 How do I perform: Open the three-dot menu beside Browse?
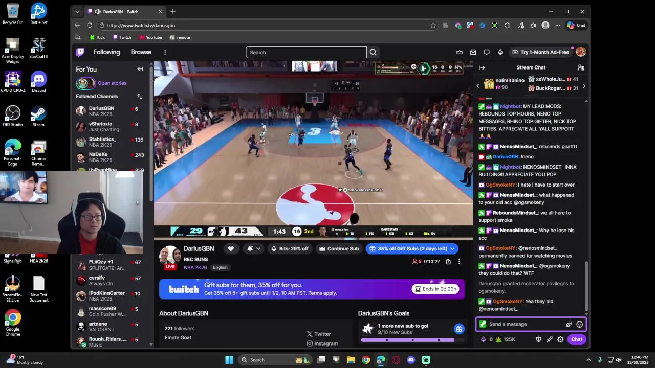165,52
